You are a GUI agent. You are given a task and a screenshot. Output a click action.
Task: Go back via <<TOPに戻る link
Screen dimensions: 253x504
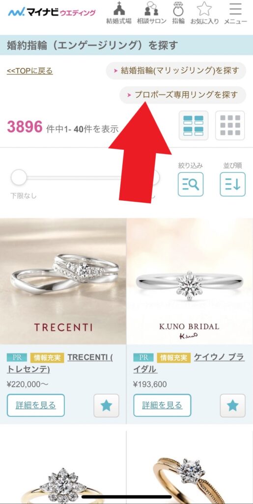click(30, 71)
